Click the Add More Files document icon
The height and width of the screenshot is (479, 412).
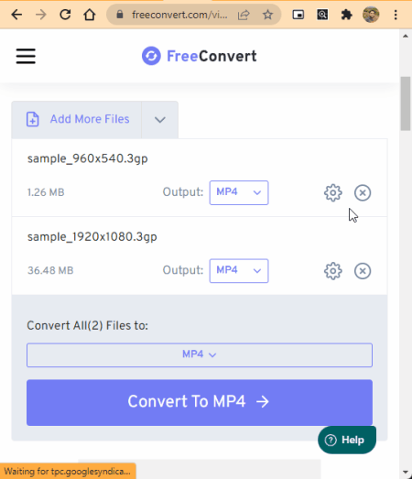click(32, 119)
